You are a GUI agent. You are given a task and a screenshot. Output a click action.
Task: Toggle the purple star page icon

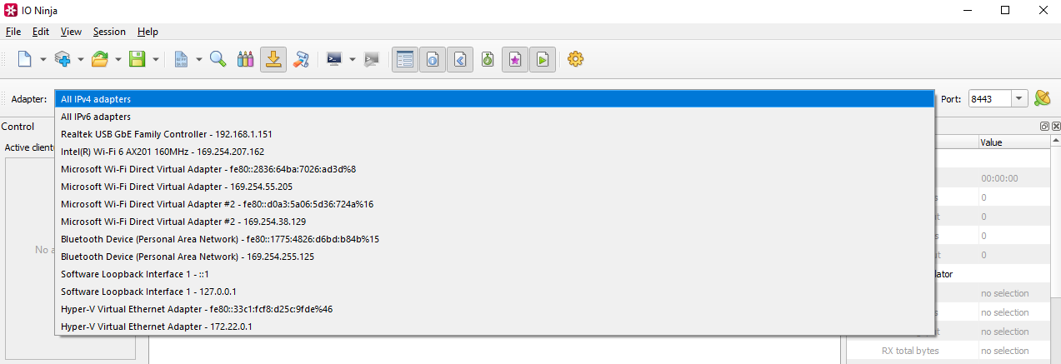point(515,59)
